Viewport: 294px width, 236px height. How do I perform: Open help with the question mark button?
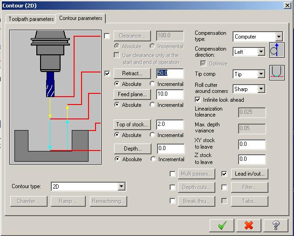(276, 225)
